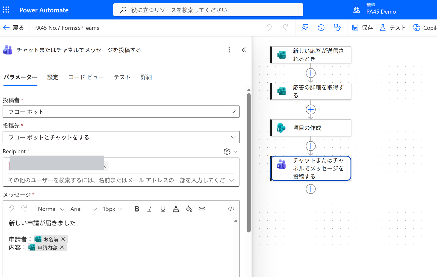The height and width of the screenshot is (277, 437).
Task: Remove the 申請内容 dynamic content token
Action: point(62,247)
